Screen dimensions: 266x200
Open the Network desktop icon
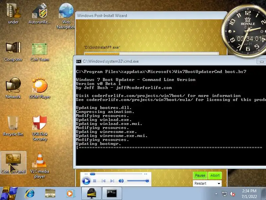coord(13,88)
